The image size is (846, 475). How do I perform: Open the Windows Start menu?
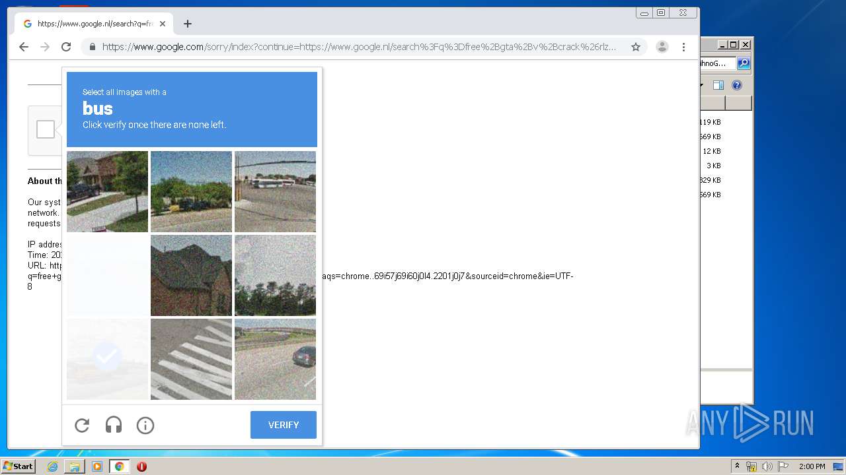coord(19,466)
